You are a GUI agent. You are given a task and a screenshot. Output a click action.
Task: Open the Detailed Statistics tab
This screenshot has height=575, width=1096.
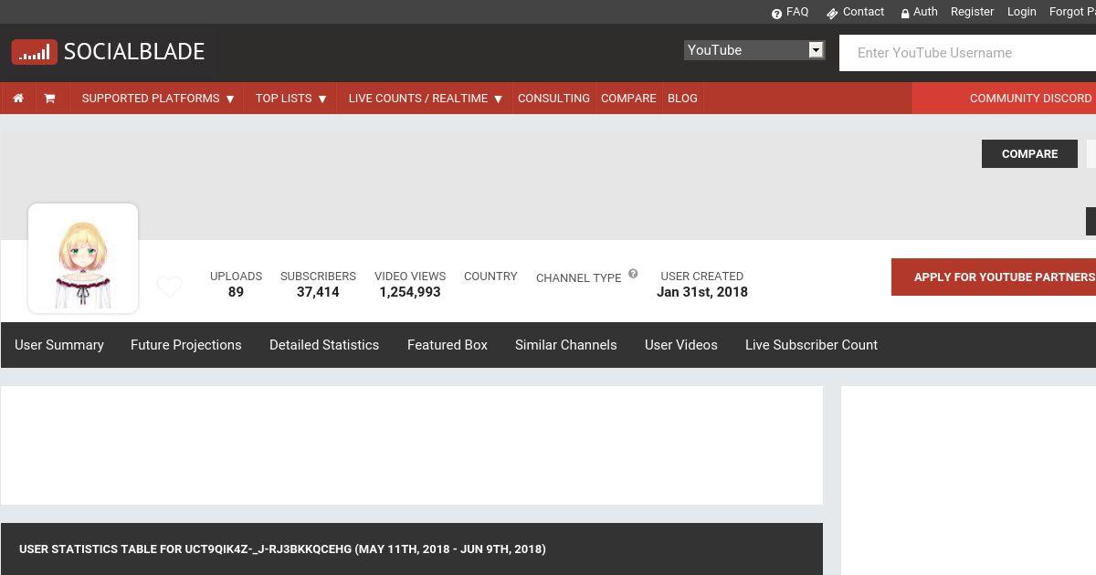pyautogui.click(x=324, y=345)
